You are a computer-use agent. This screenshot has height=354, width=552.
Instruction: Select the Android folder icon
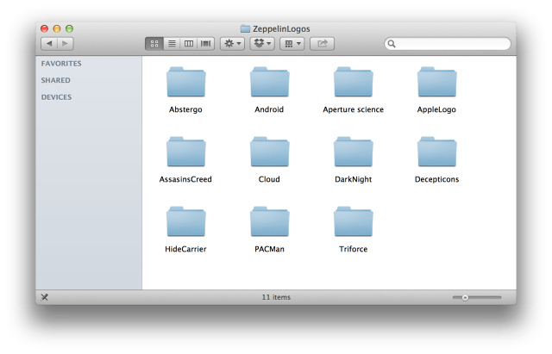[x=270, y=82]
